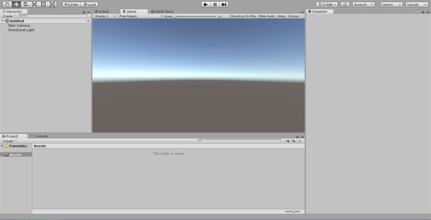Open the Project panel context menu
Image resolution: width=431 pixels, height=220 pixels.
[x=302, y=137]
